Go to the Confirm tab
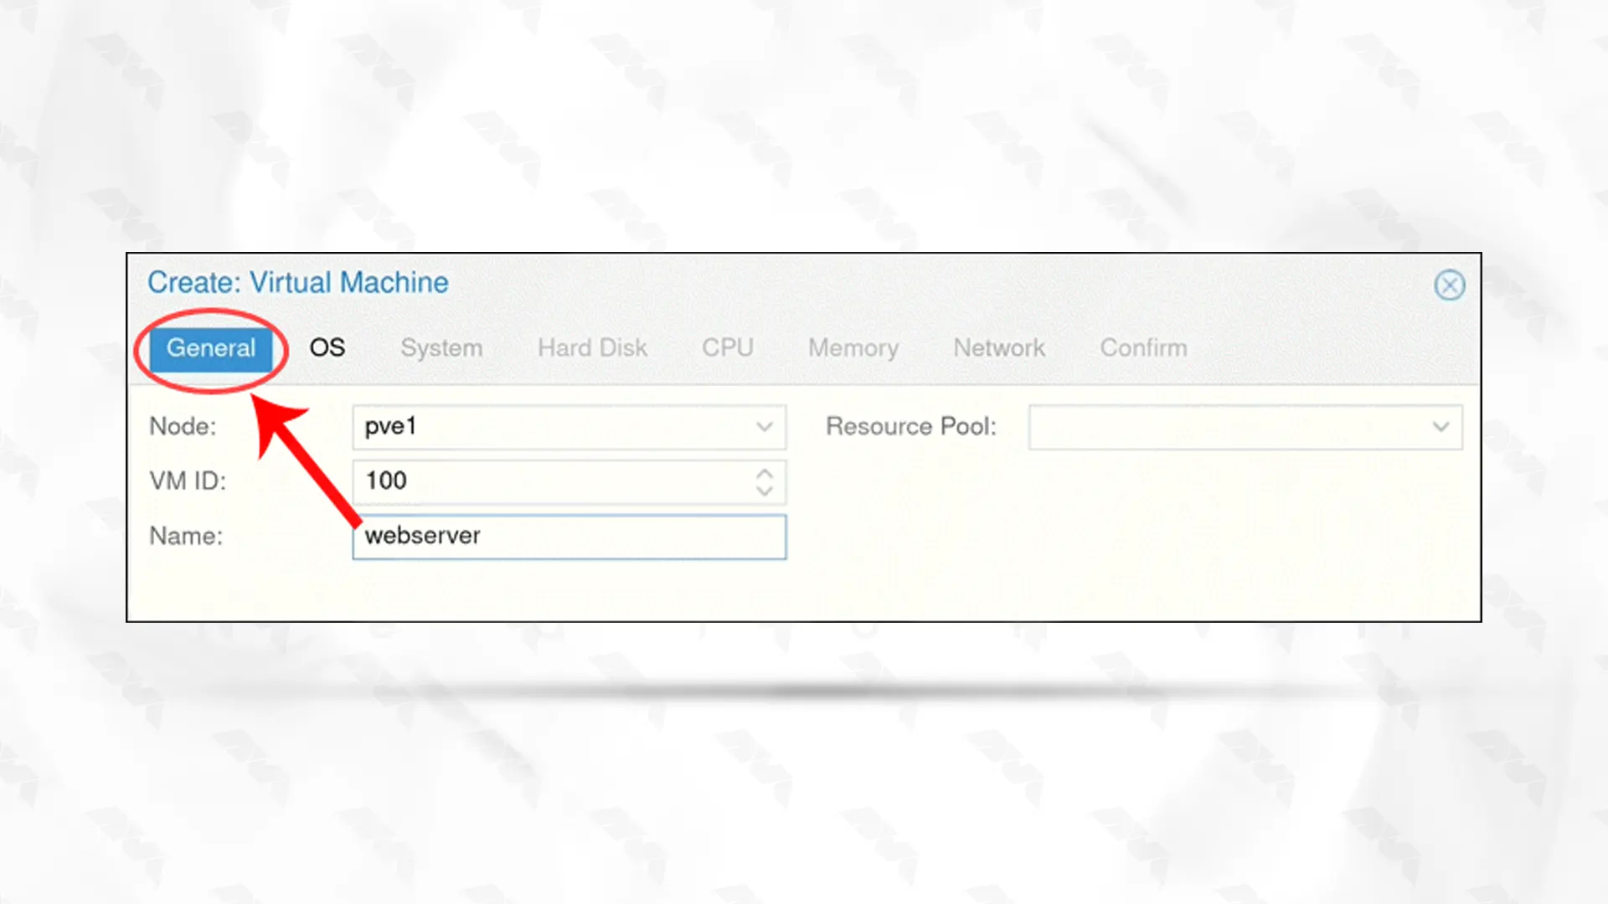 [1143, 348]
